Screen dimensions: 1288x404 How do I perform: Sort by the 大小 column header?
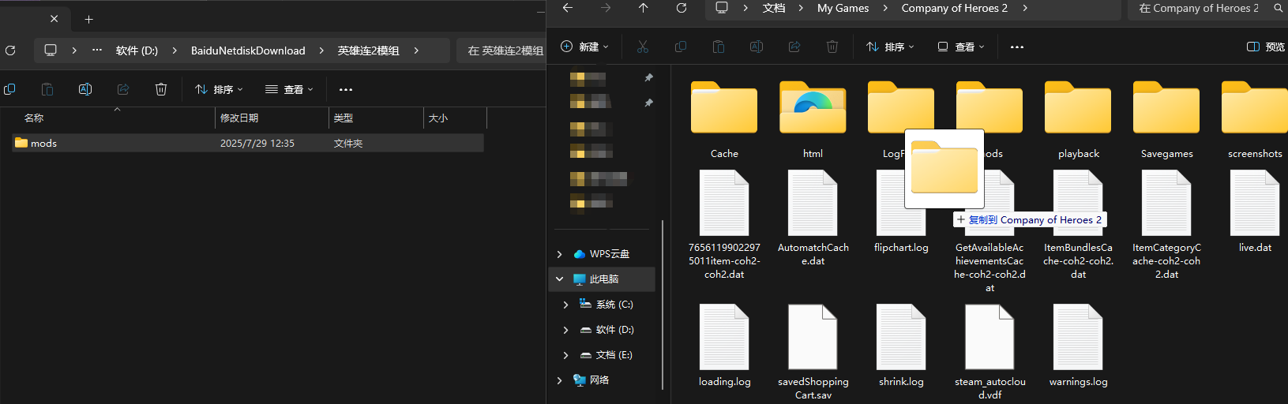click(x=437, y=118)
